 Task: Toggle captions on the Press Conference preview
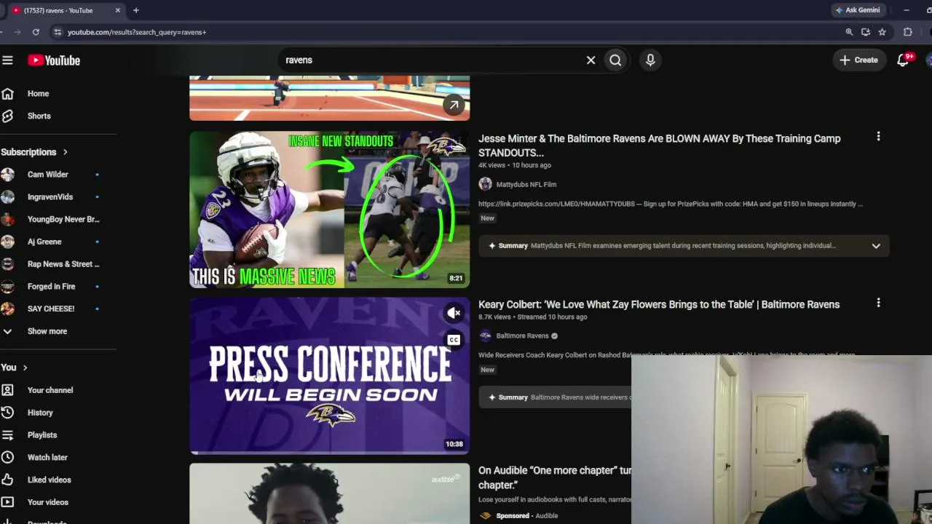[x=454, y=340]
